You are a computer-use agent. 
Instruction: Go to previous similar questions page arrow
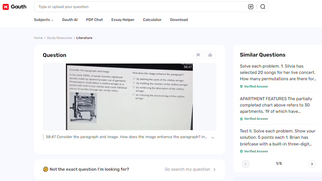tap(246, 164)
